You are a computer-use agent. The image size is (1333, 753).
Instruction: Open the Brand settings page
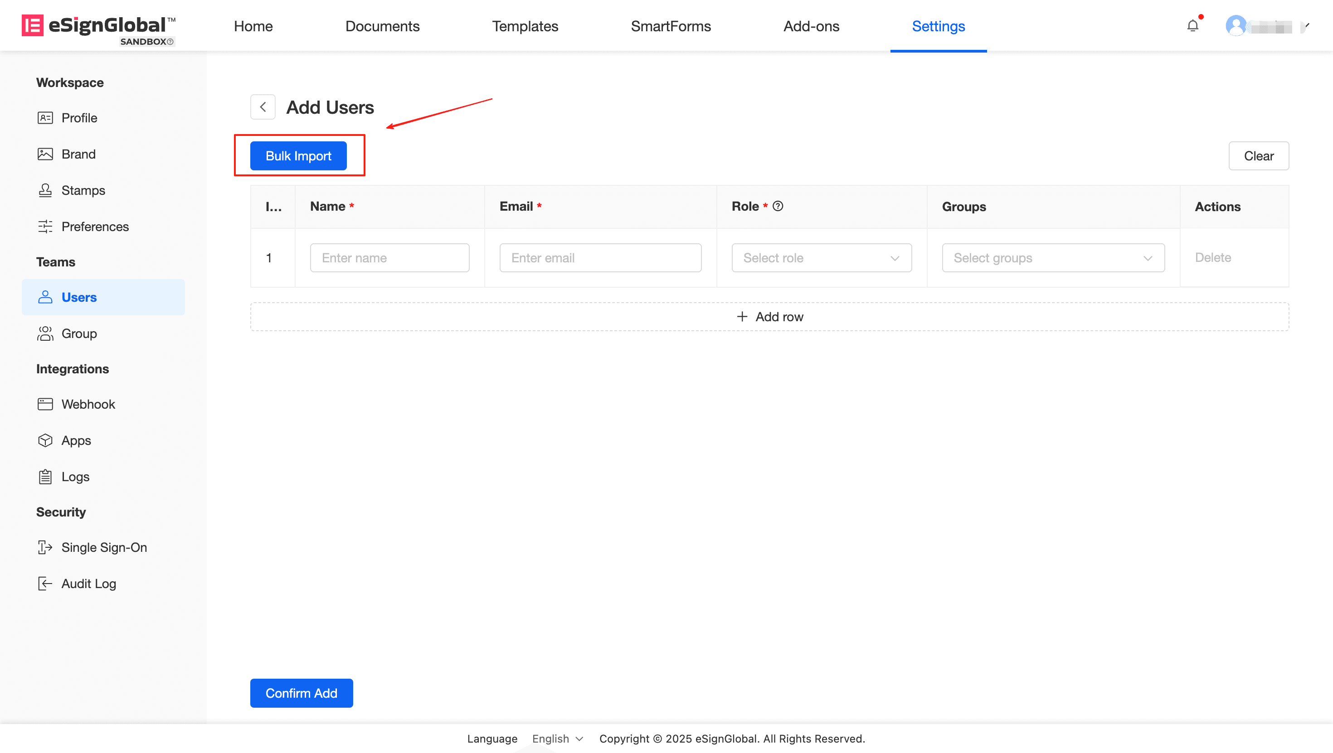tap(78, 154)
